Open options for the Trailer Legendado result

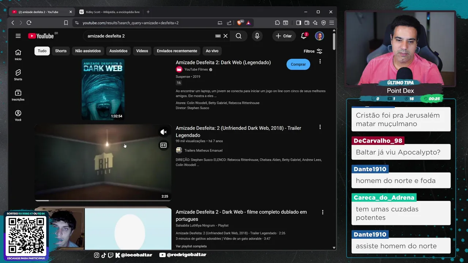coord(320,127)
